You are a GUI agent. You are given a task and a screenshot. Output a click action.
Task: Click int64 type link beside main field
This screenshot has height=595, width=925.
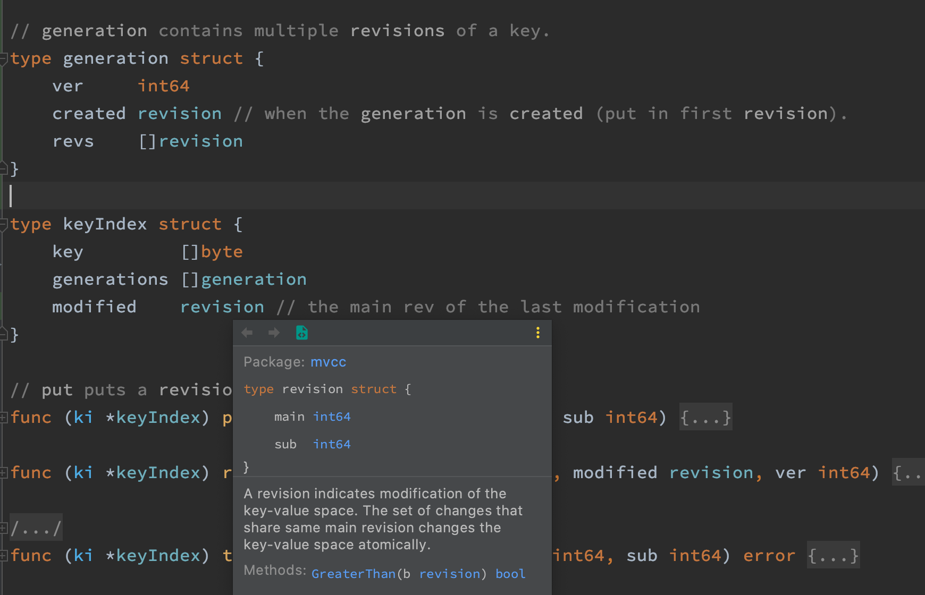(332, 417)
